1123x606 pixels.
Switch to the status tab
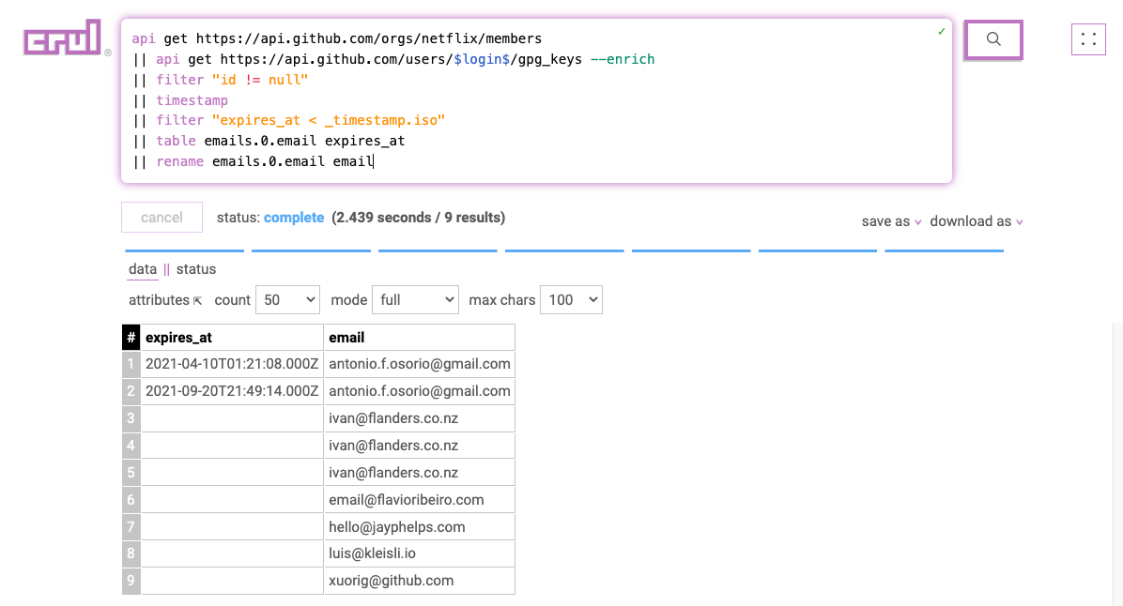point(196,270)
